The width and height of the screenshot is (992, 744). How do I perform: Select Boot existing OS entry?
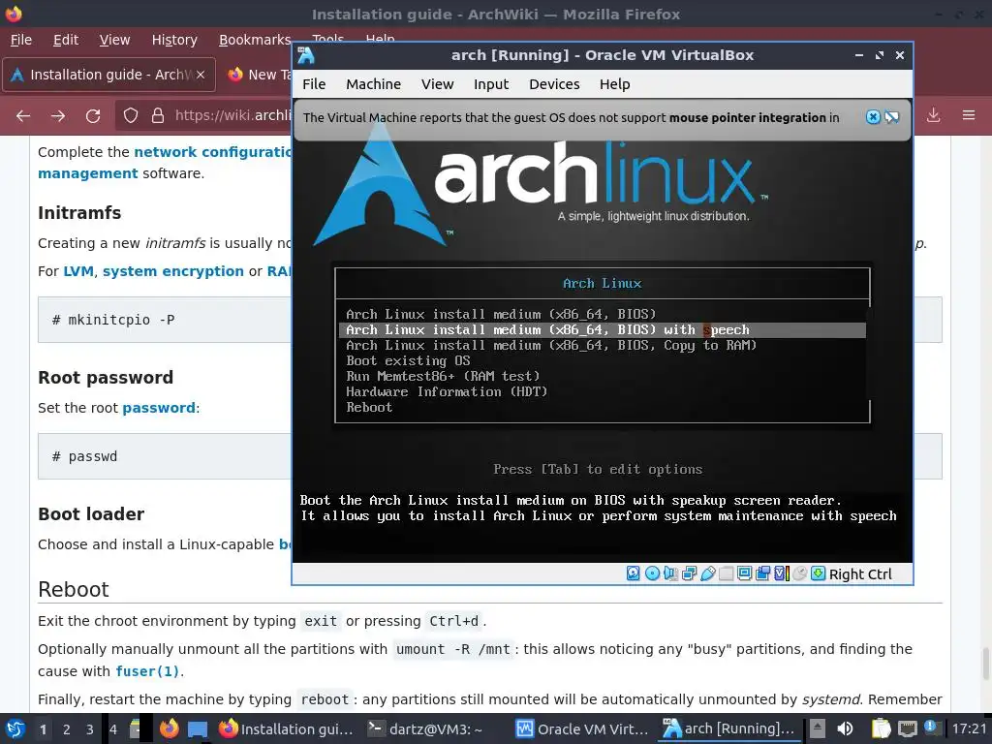pyautogui.click(x=408, y=360)
